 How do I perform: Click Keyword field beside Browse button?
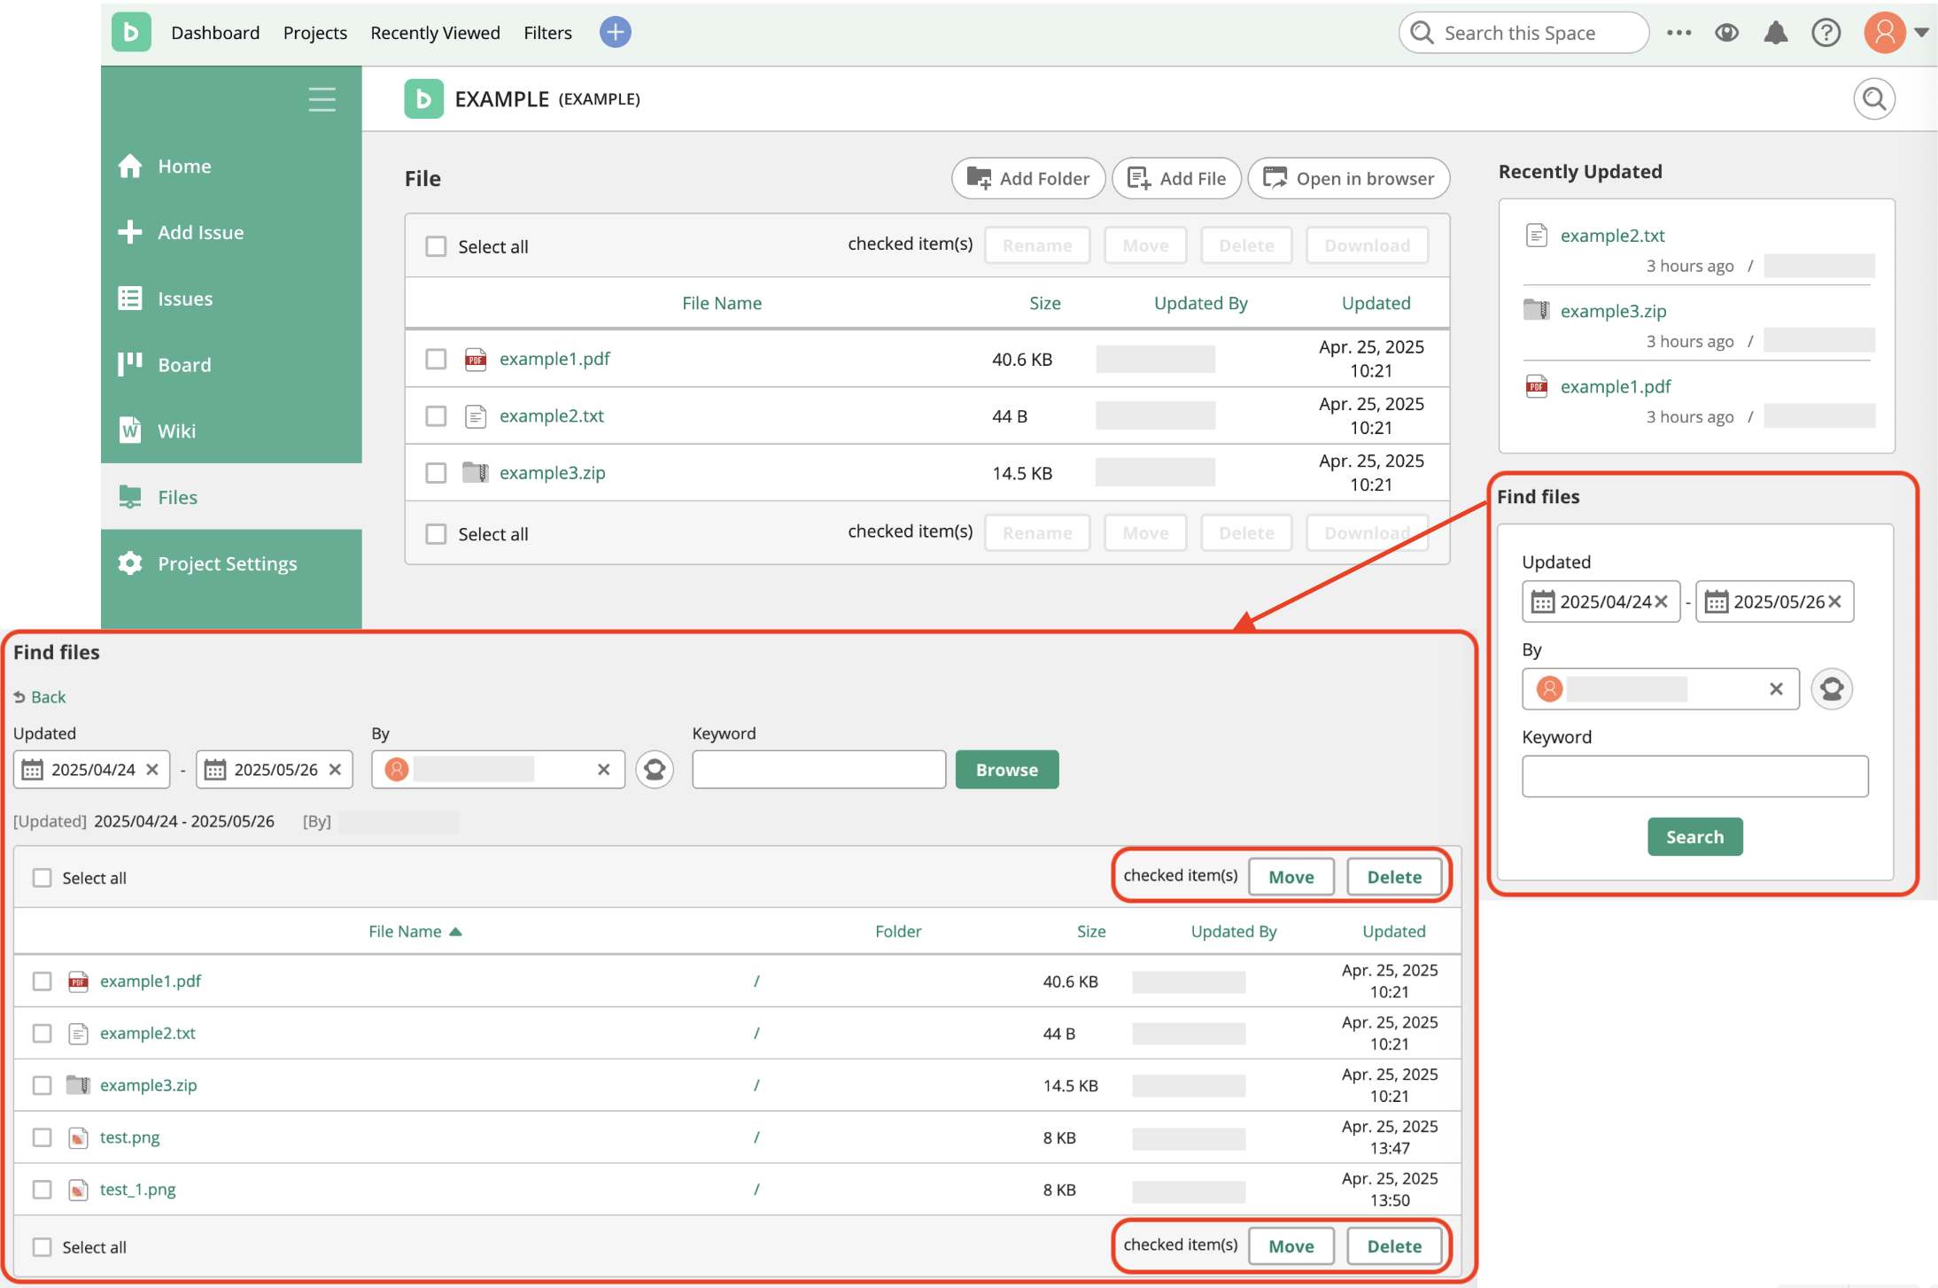click(818, 769)
